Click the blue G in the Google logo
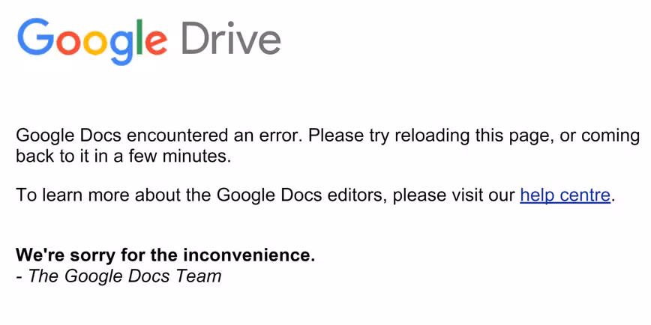This screenshot has width=651, height=325. 36,37
